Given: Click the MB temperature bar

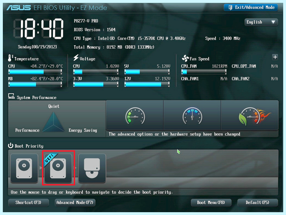Looking at the screenshot, I should (x=35, y=84).
